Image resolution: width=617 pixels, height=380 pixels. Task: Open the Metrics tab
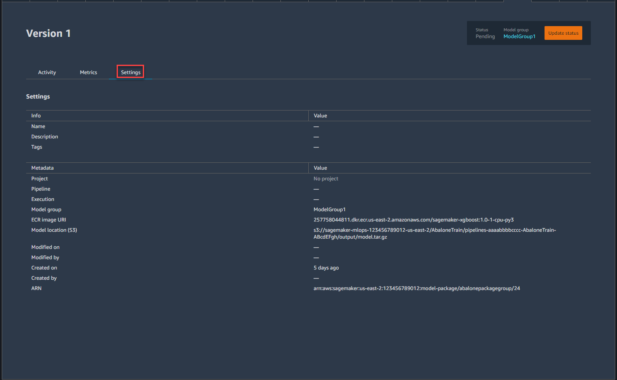[x=88, y=72]
